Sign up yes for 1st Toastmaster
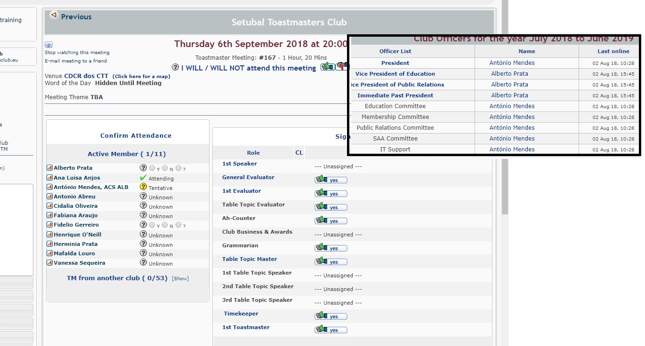Viewport: 645px width, 346px height. [x=331, y=330]
